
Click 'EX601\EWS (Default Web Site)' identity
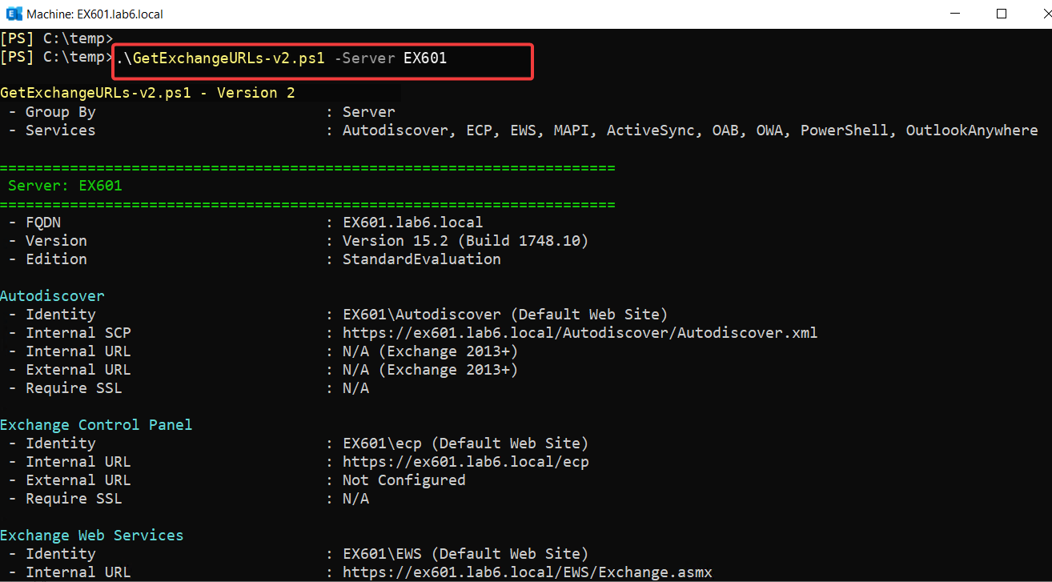pyautogui.click(x=465, y=554)
